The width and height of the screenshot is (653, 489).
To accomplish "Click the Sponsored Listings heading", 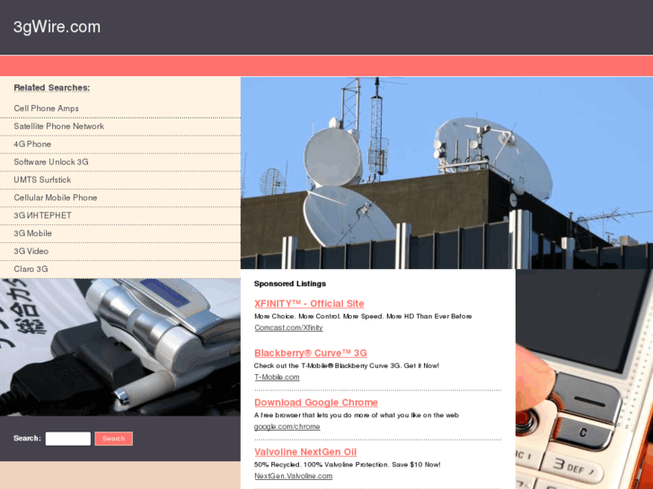I will coord(290,284).
